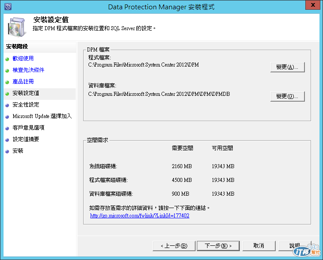Click the 900 MB database drive value

pos(181,194)
